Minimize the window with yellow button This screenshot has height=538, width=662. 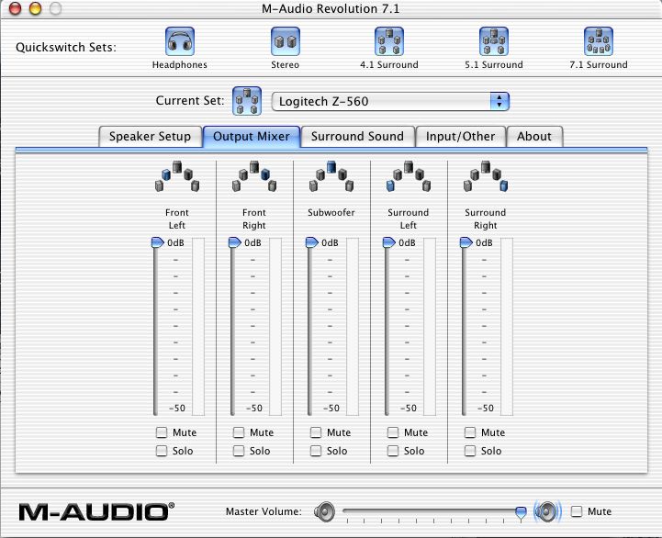[36, 8]
